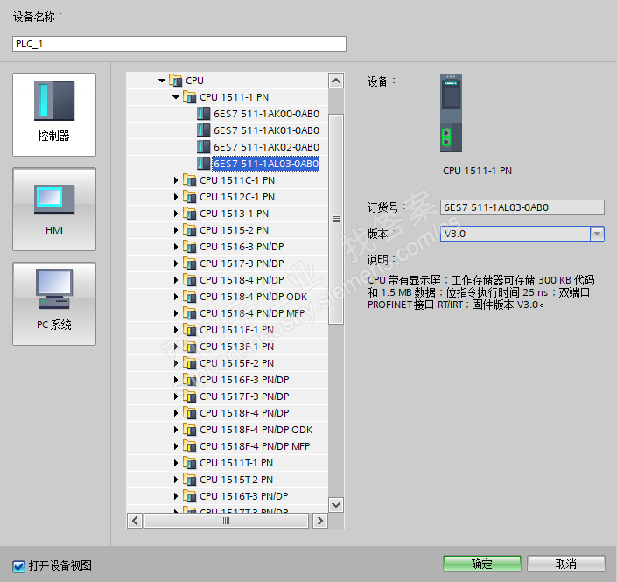The height and width of the screenshot is (582, 617).
Task: Click module icon for 6ES7 511-1AK01-0AB0
Action: pos(203,130)
